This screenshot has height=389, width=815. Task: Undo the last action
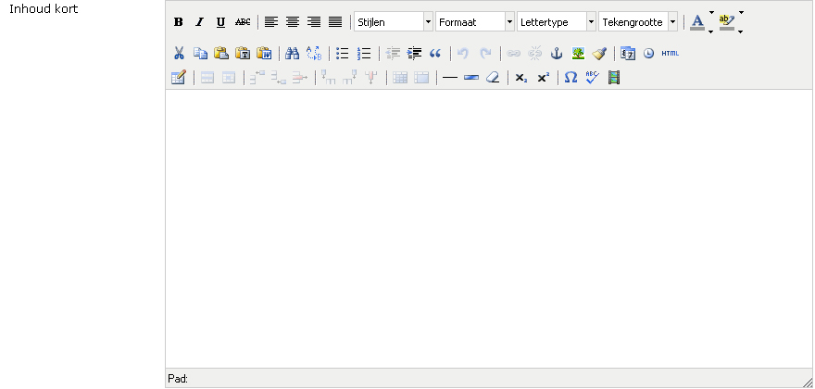point(463,53)
